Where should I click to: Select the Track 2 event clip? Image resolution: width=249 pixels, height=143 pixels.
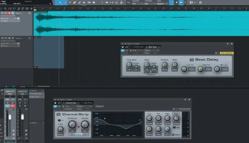(49, 52)
